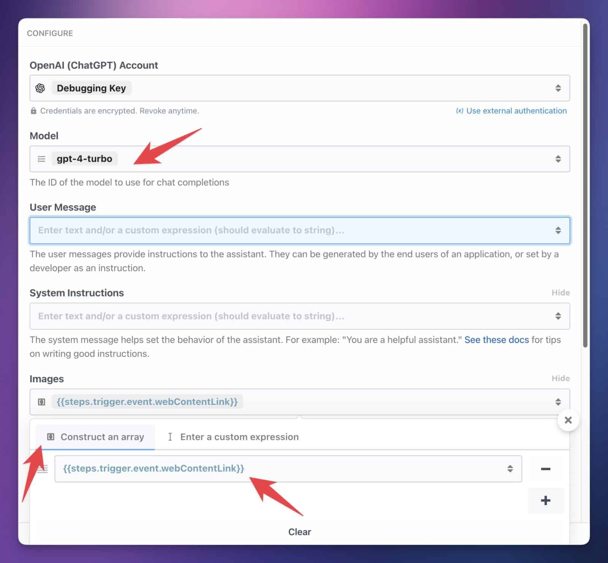
Task: Click the list icon beside gpt-4-turbo
Action: (x=41, y=159)
